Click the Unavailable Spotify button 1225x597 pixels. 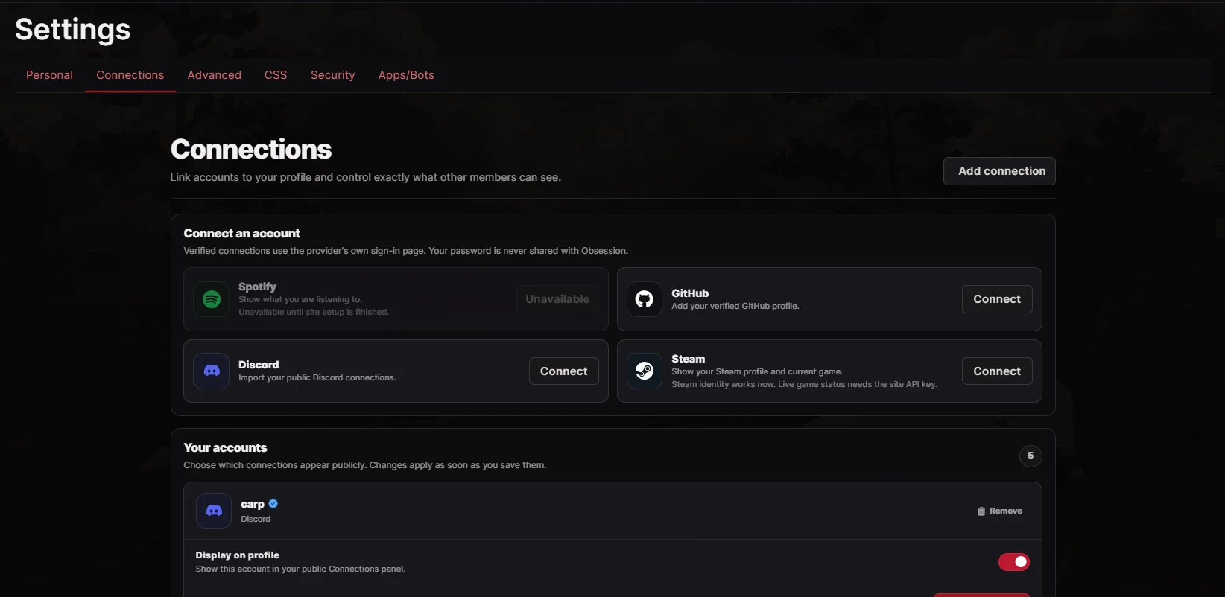point(557,299)
